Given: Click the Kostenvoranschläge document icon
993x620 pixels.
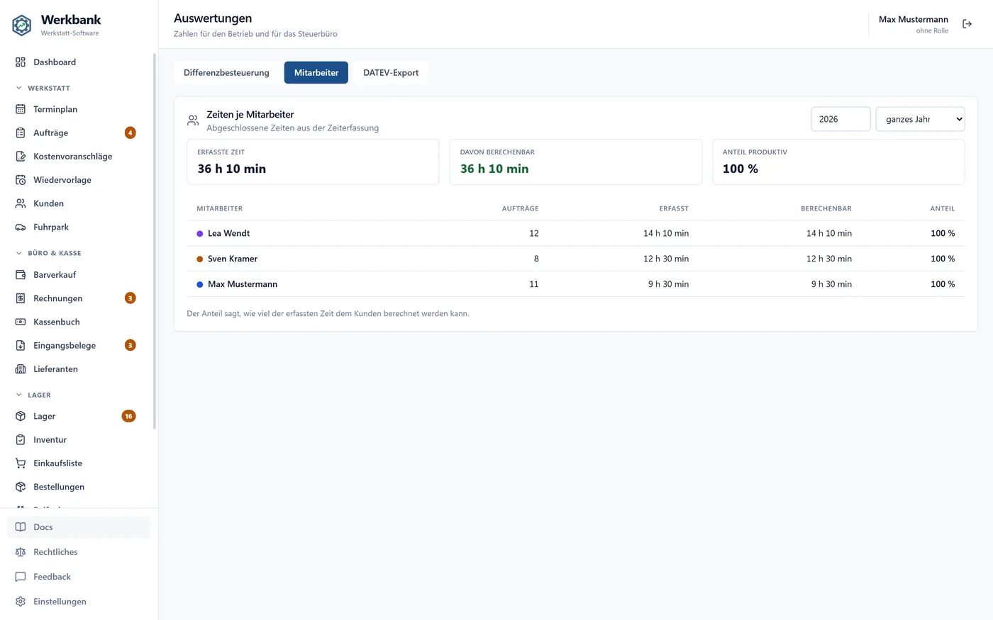Looking at the screenshot, I should (x=21, y=157).
